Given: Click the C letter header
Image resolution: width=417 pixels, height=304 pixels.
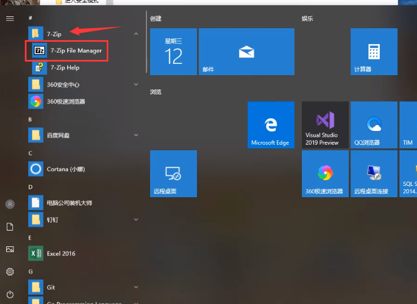Looking at the screenshot, I should [x=30, y=153].
